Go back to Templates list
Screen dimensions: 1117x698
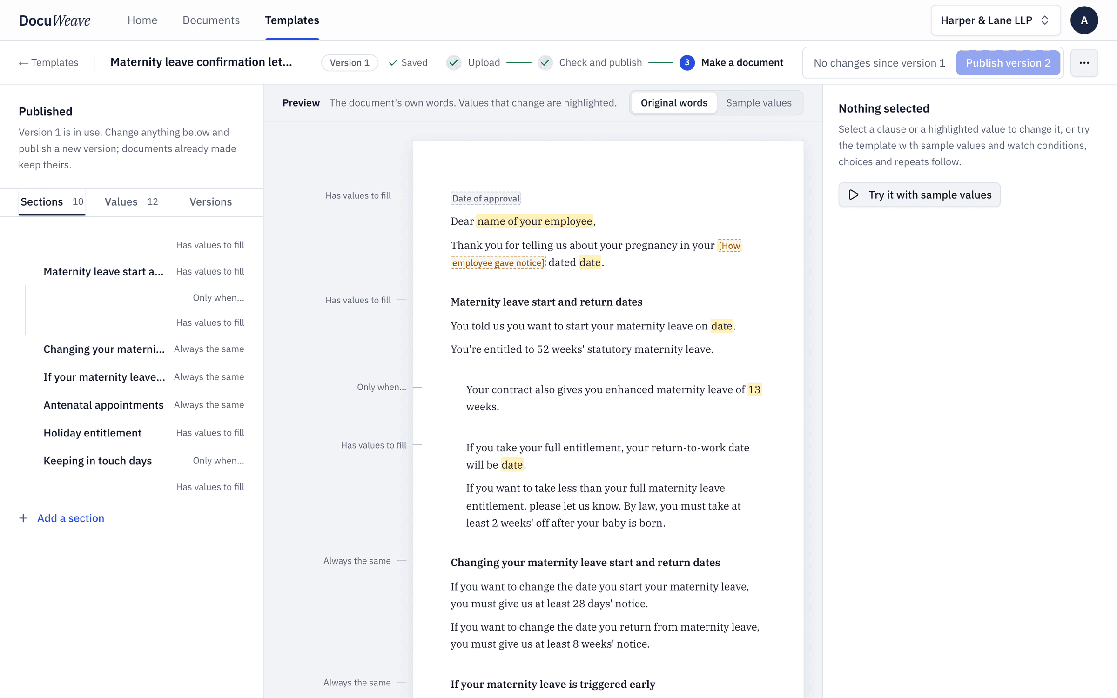click(x=48, y=63)
